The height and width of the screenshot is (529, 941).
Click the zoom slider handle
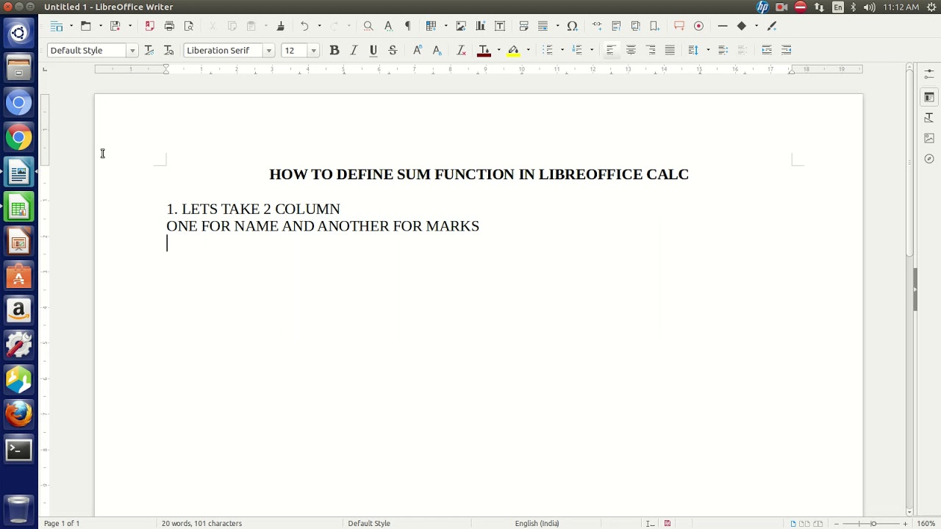[x=873, y=523]
